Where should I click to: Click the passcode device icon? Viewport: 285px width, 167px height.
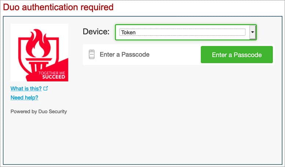(92, 54)
